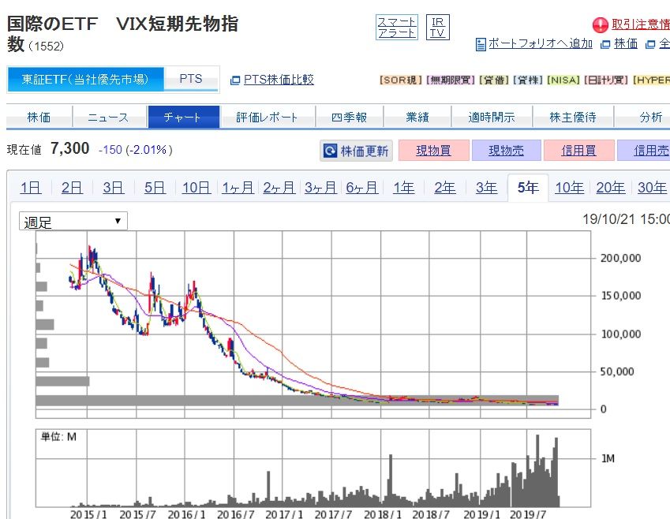The height and width of the screenshot is (519, 670).
Task: Set chart period to 1年
Action: [x=403, y=188]
